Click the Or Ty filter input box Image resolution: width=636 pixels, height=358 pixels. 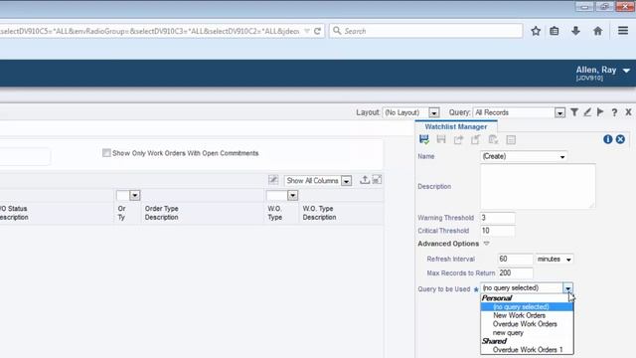click(x=122, y=196)
